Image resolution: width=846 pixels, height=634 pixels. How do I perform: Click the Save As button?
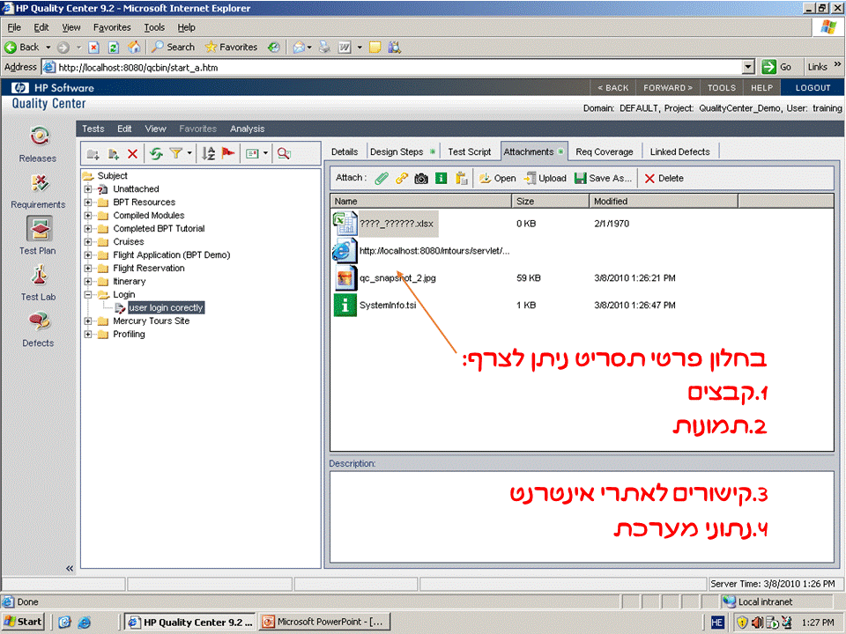pos(603,179)
